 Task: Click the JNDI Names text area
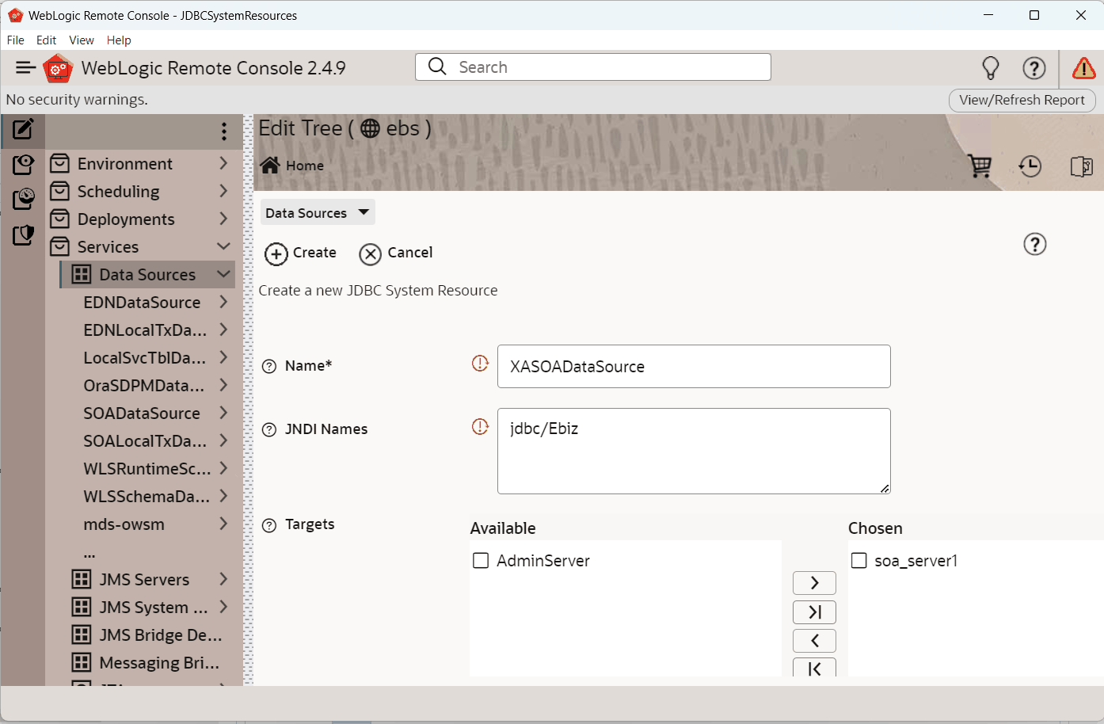(x=694, y=451)
